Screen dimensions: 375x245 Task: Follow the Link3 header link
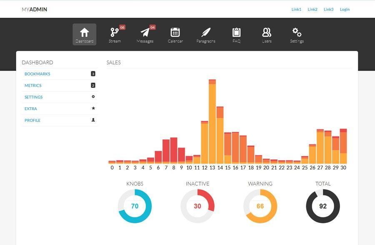(328, 9)
